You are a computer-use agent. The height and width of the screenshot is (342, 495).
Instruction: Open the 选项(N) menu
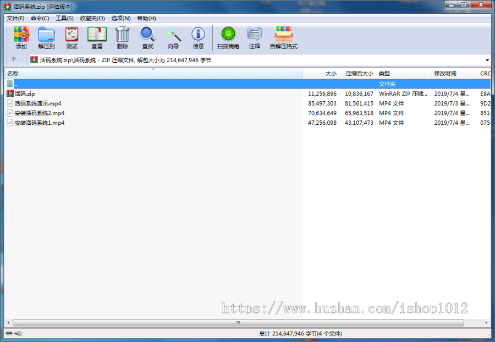click(120, 18)
